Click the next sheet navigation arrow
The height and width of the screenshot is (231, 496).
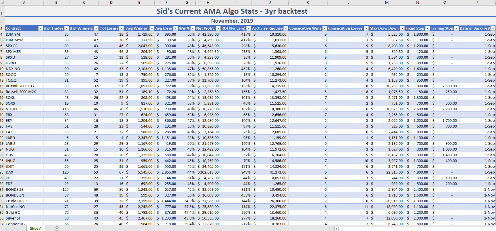[14, 229]
